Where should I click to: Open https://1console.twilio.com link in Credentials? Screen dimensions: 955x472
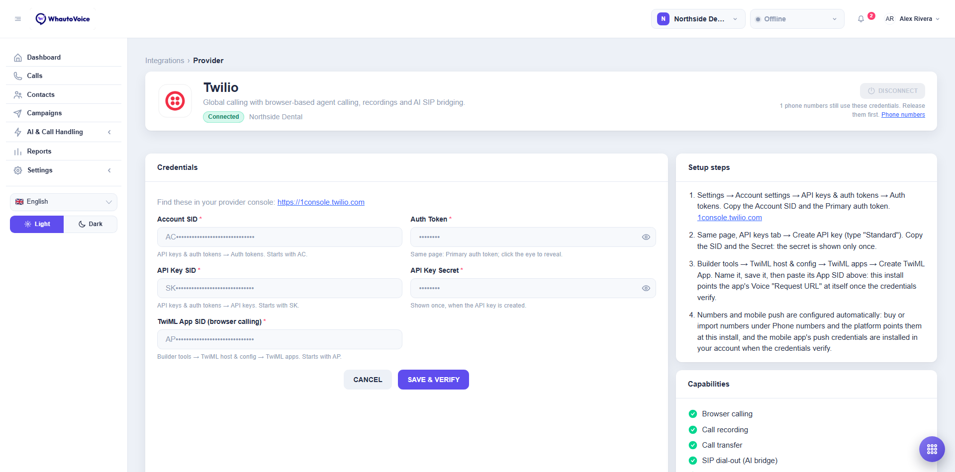coord(321,202)
